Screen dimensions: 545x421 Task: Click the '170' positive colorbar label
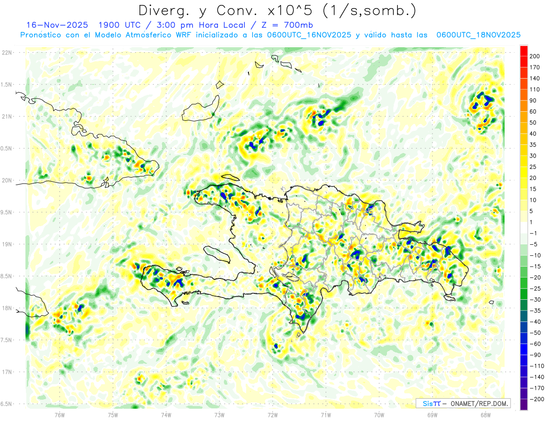[x=535, y=67]
